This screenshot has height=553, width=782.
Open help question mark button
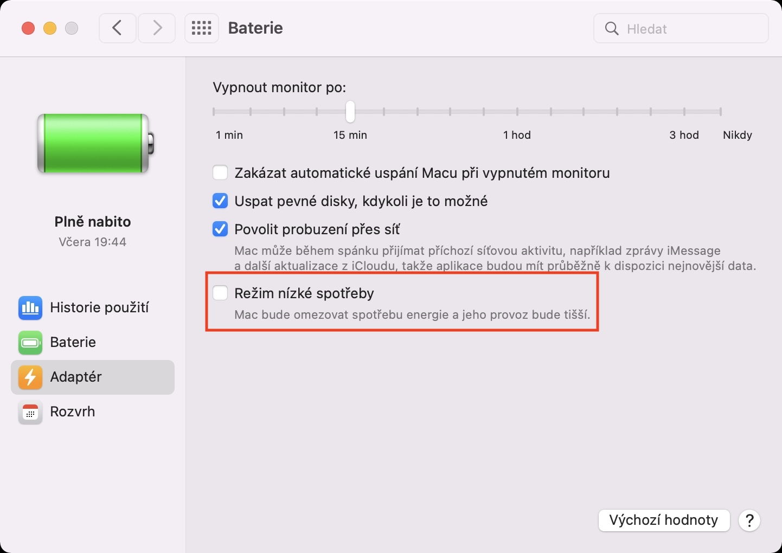(749, 520)
